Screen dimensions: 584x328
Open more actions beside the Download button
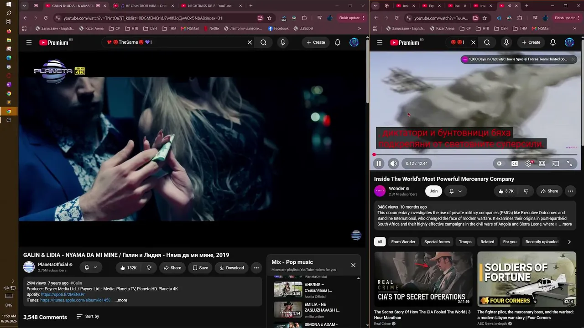[256, 268]
